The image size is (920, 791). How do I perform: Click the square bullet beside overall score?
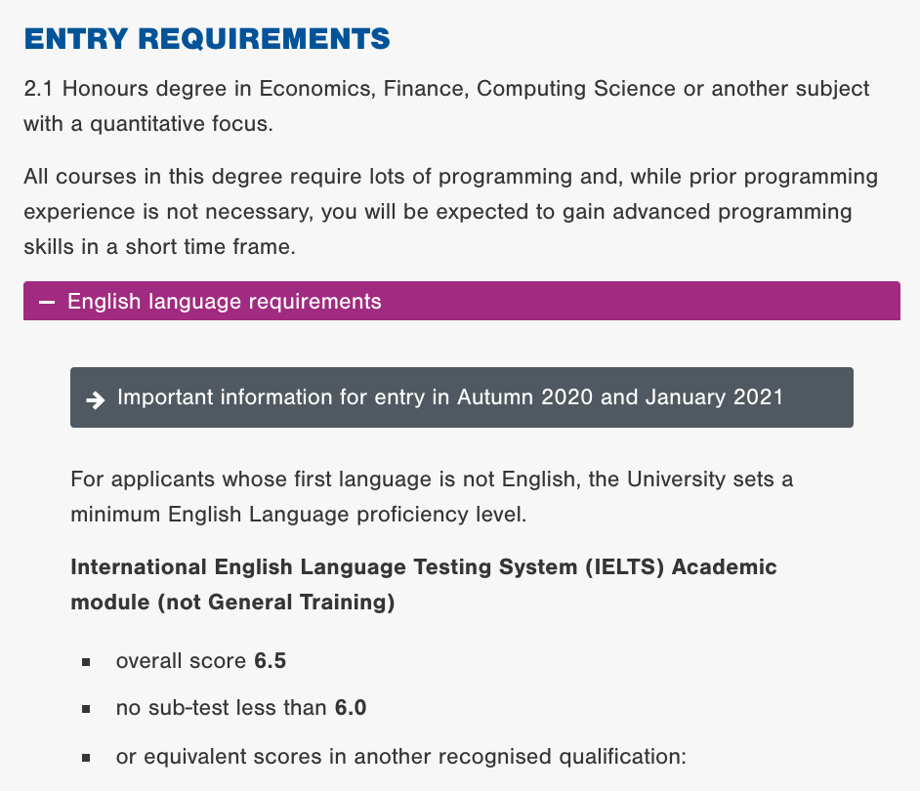86,662
